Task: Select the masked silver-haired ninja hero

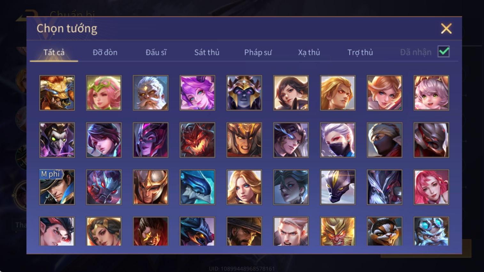Action: pyautogui.click(x=338, y=140)
